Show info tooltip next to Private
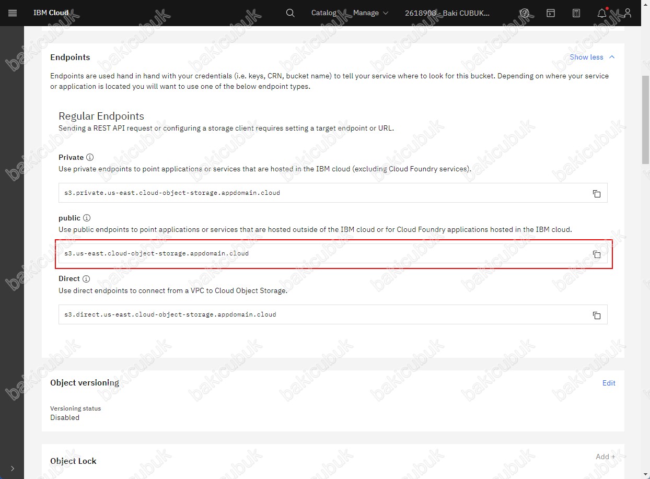This screenshot has height=479, width=650. pos(90,157)
